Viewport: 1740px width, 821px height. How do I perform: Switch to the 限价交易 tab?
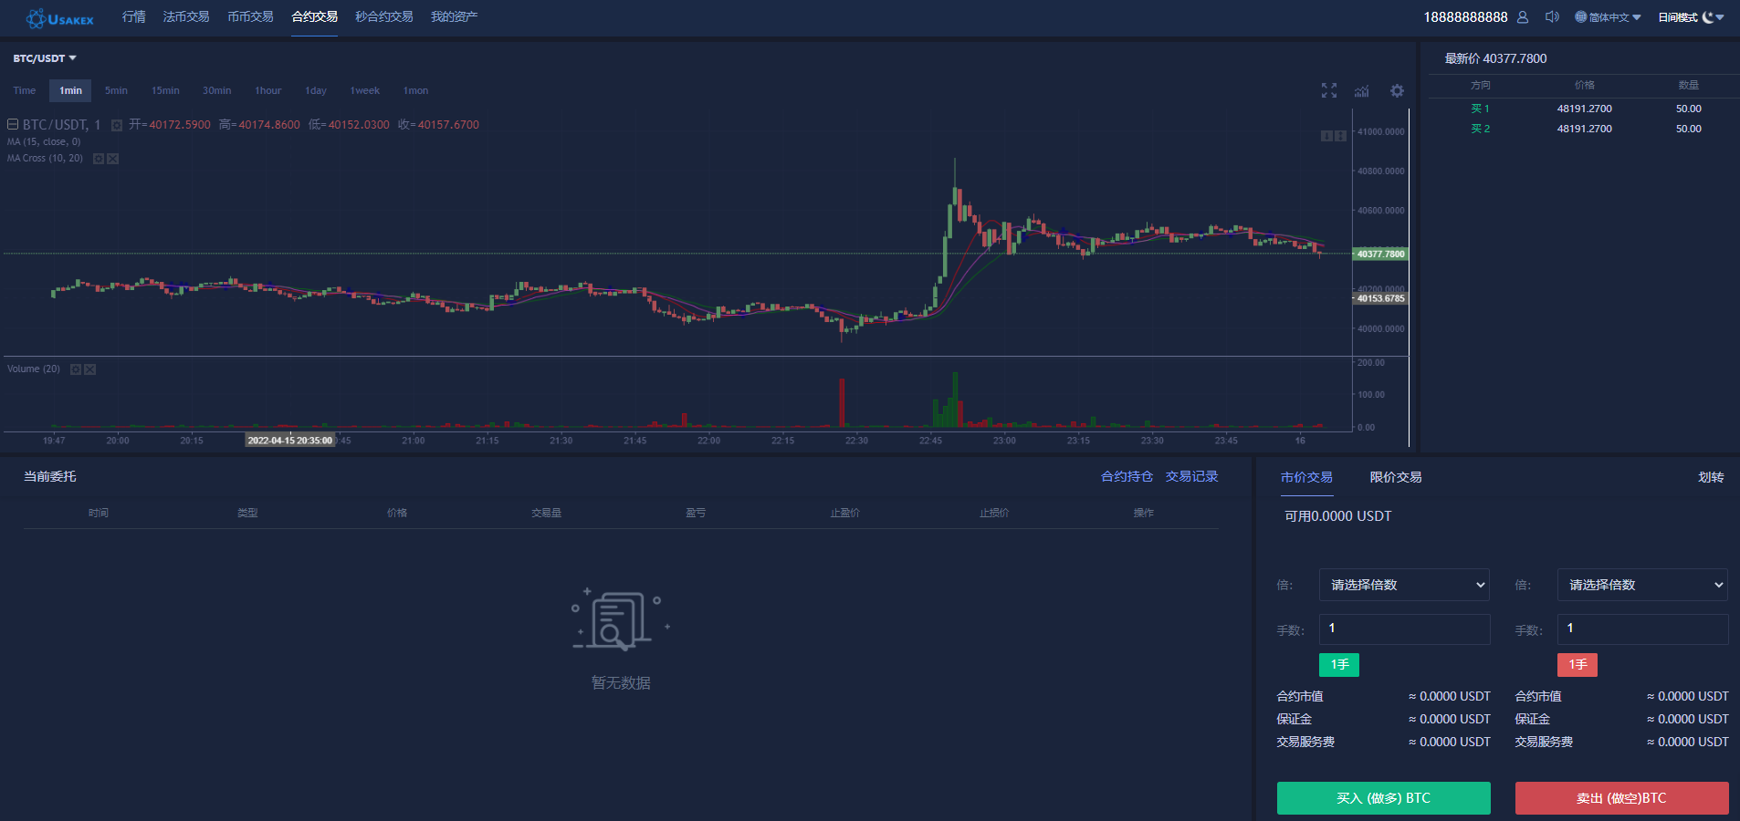(1395, 476)
